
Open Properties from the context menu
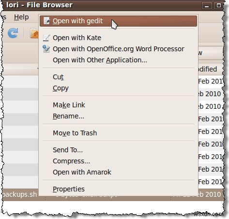[118, 189]
